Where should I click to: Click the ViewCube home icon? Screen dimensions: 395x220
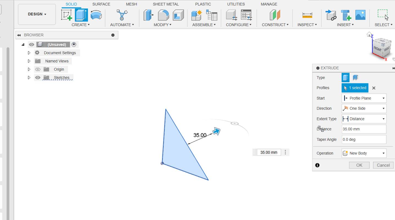click(x=369, y=34)
